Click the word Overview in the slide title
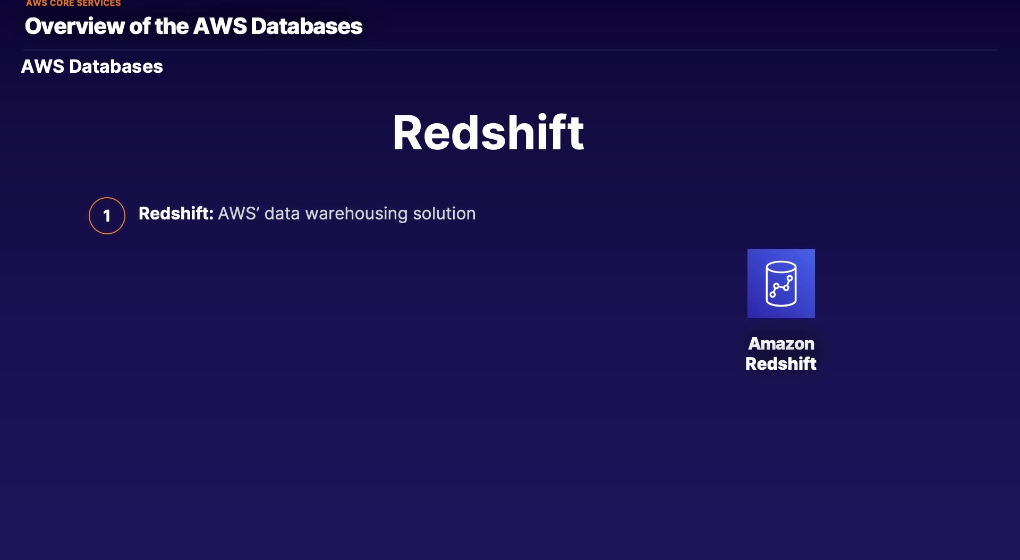Screen dimensions: 1020x560 74,27
